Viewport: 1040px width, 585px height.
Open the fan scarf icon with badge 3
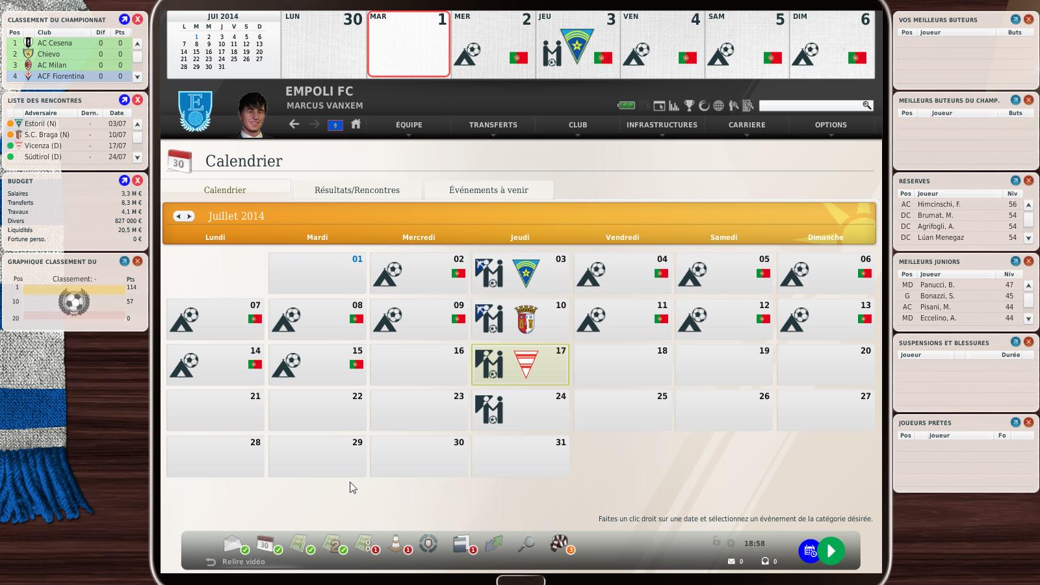pyautogui.click(x=559, y=543)
